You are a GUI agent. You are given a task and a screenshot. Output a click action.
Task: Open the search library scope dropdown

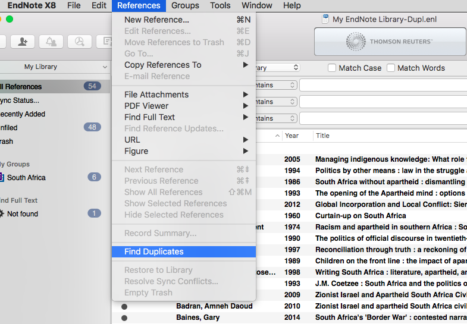coord(278,68)
